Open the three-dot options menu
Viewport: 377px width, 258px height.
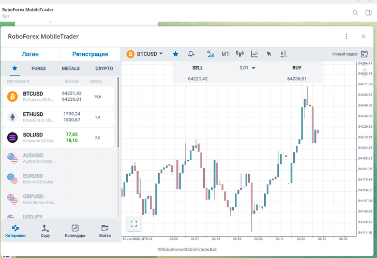click(346, 36)
